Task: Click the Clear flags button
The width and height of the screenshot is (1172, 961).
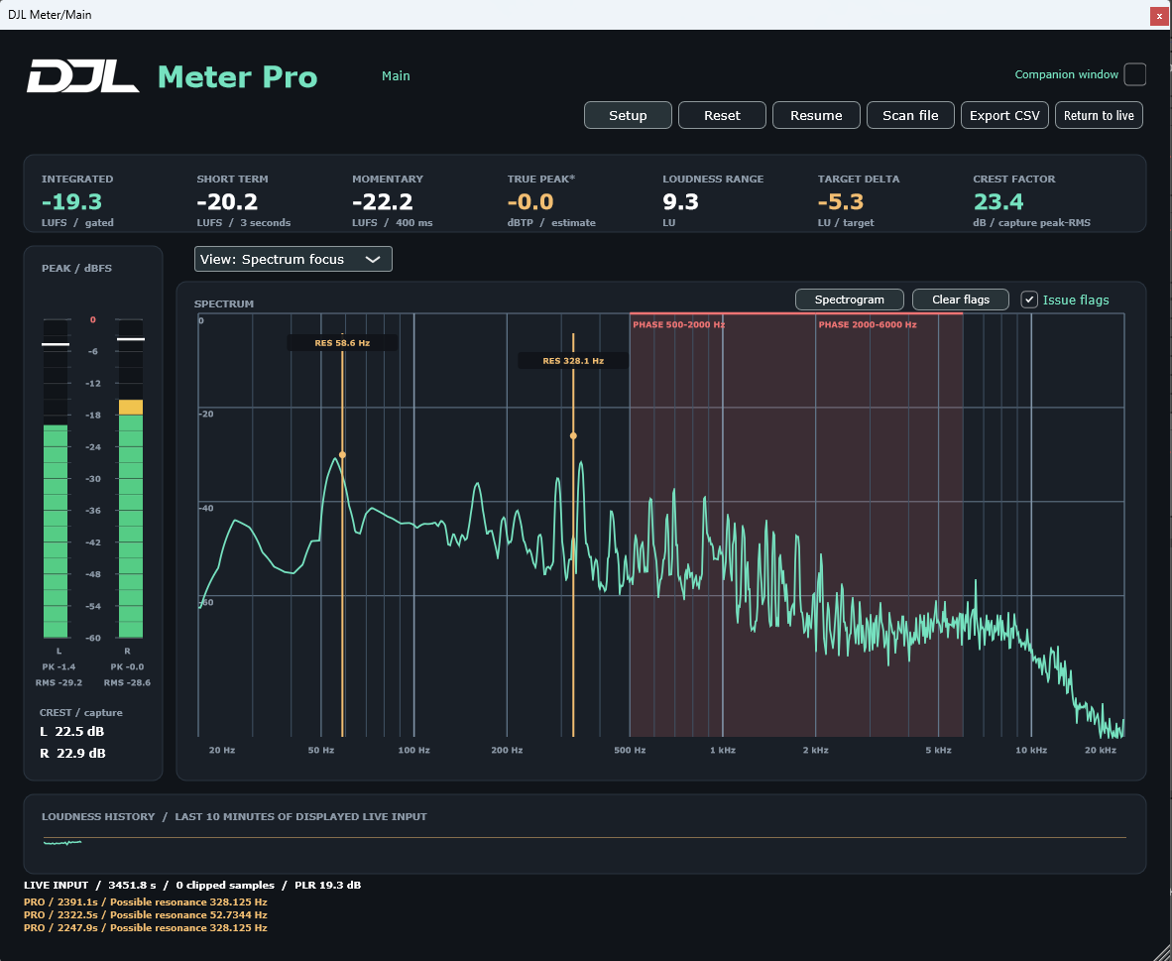Action: point(961,300)
